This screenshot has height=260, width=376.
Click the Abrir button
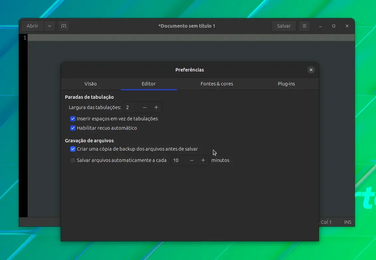tap(32, 26)
